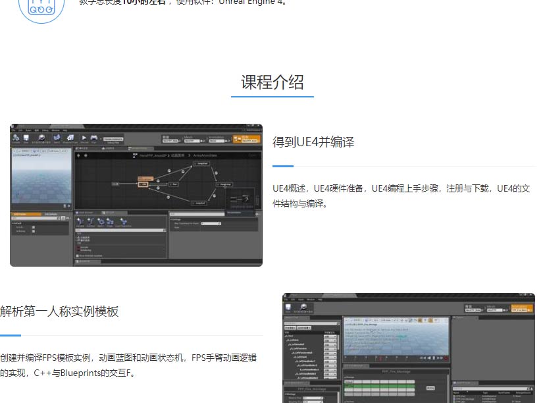Image resolution: width=545 pixels, height=403 pixels.
Task: Click the gamepad Play icon in state machine screenshot
Action: point(94,138)
